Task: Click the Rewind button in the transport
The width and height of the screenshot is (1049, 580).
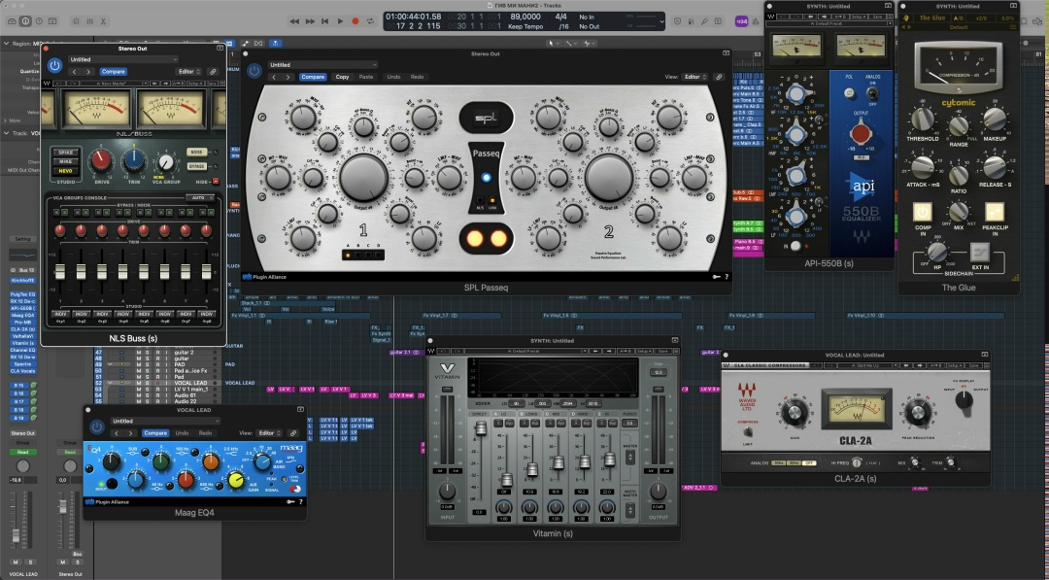Action: [x=294, y=21]
